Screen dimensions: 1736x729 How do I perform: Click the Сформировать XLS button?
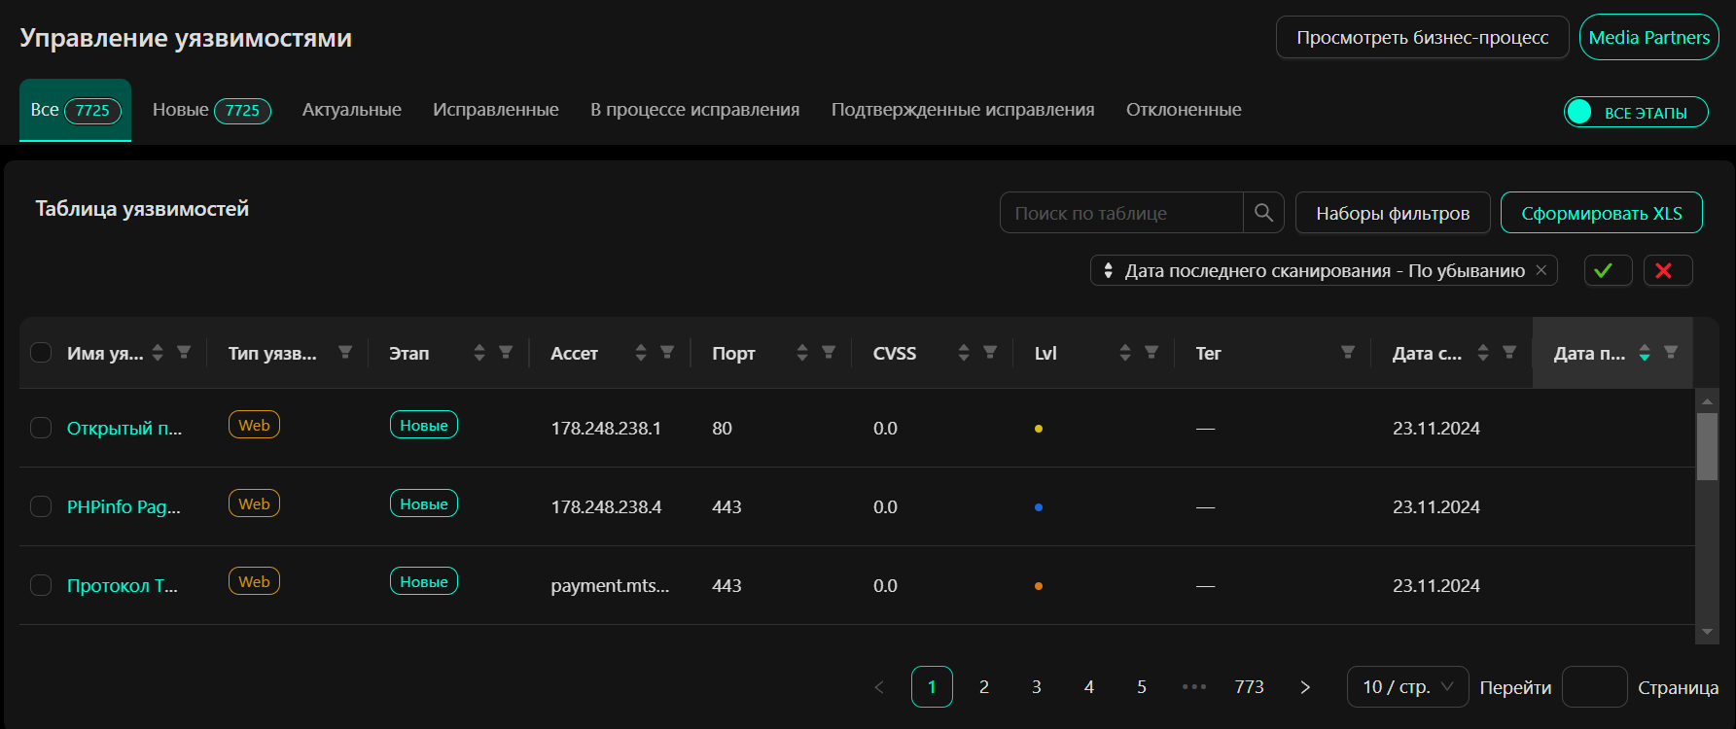pyautogui.click(x=1601, y=213)
